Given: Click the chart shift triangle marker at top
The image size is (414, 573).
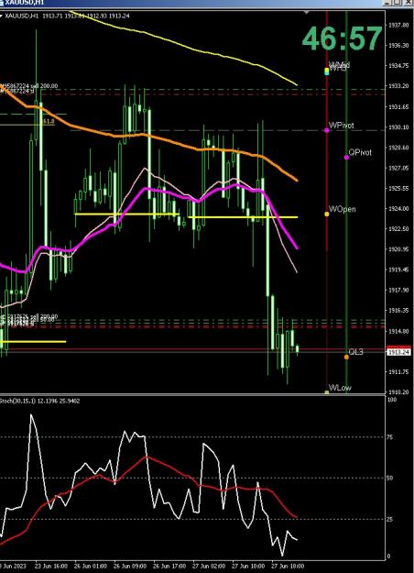Looking at the screenshot, I should (x=306, y=13).
